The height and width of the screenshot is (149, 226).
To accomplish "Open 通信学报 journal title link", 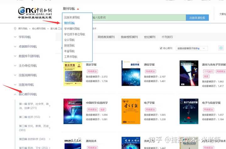I will point(149,64).
